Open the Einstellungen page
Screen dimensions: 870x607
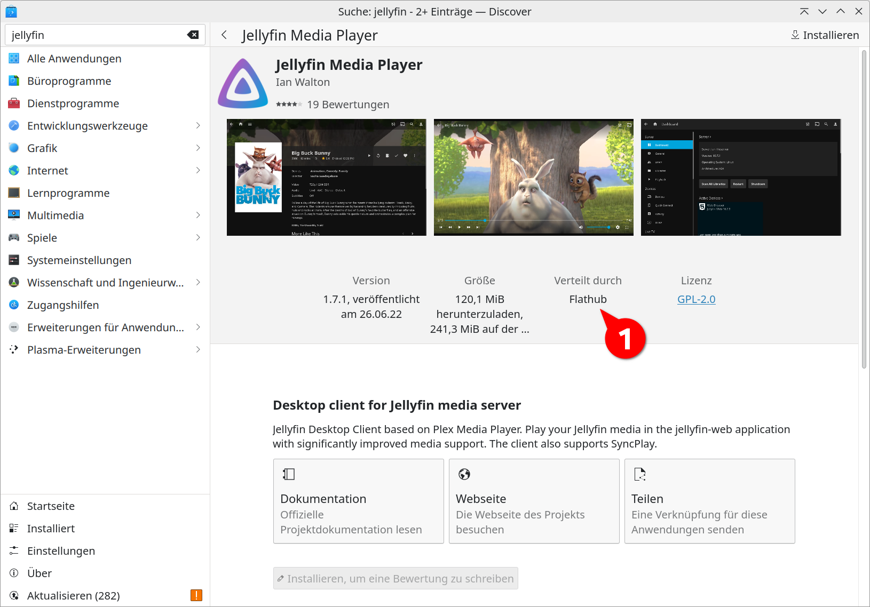pos(105,551)
